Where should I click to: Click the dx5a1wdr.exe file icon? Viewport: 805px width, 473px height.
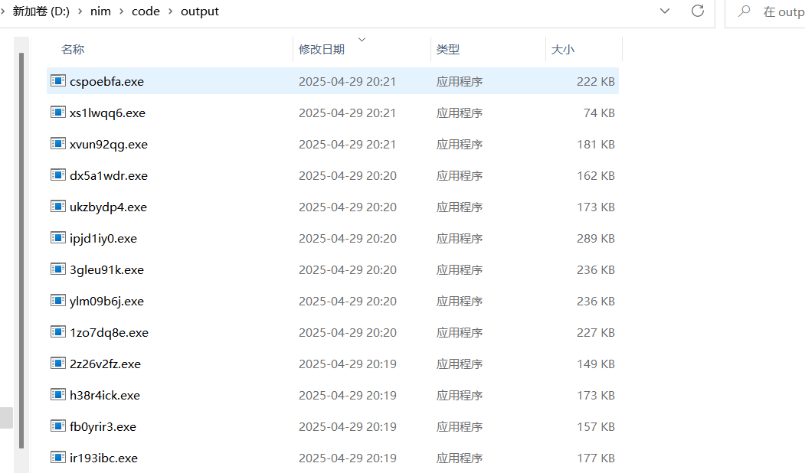pyautogui.click(x=57, y=175)
